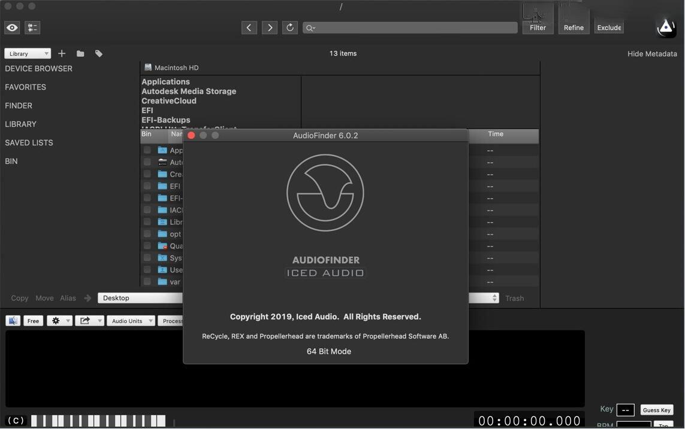Open the Library dropdown menu
The width and height of the screenshot is (685, 429).
(28, 54)
